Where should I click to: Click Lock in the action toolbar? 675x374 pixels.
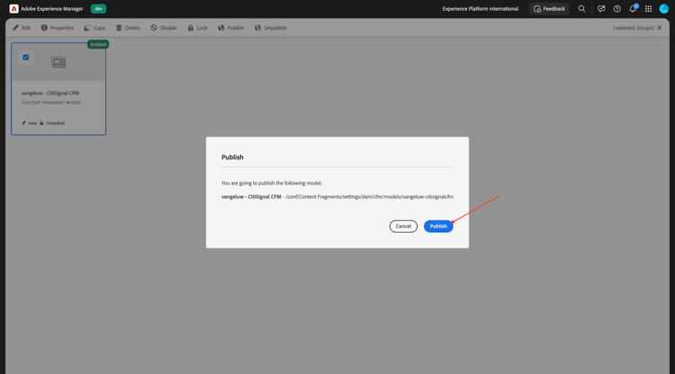point(198,28)
